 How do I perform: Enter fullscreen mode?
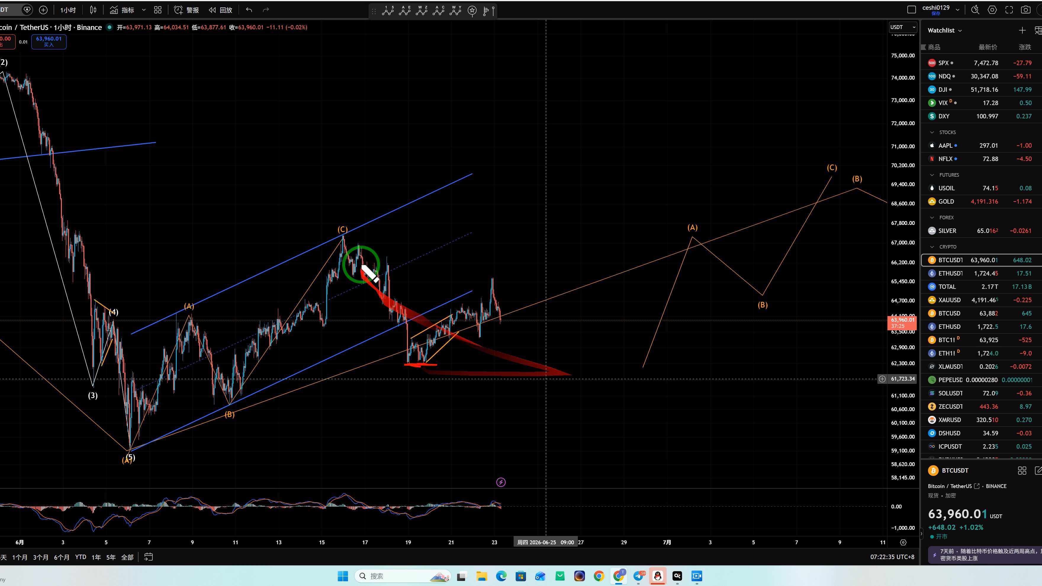point(1009,10)
